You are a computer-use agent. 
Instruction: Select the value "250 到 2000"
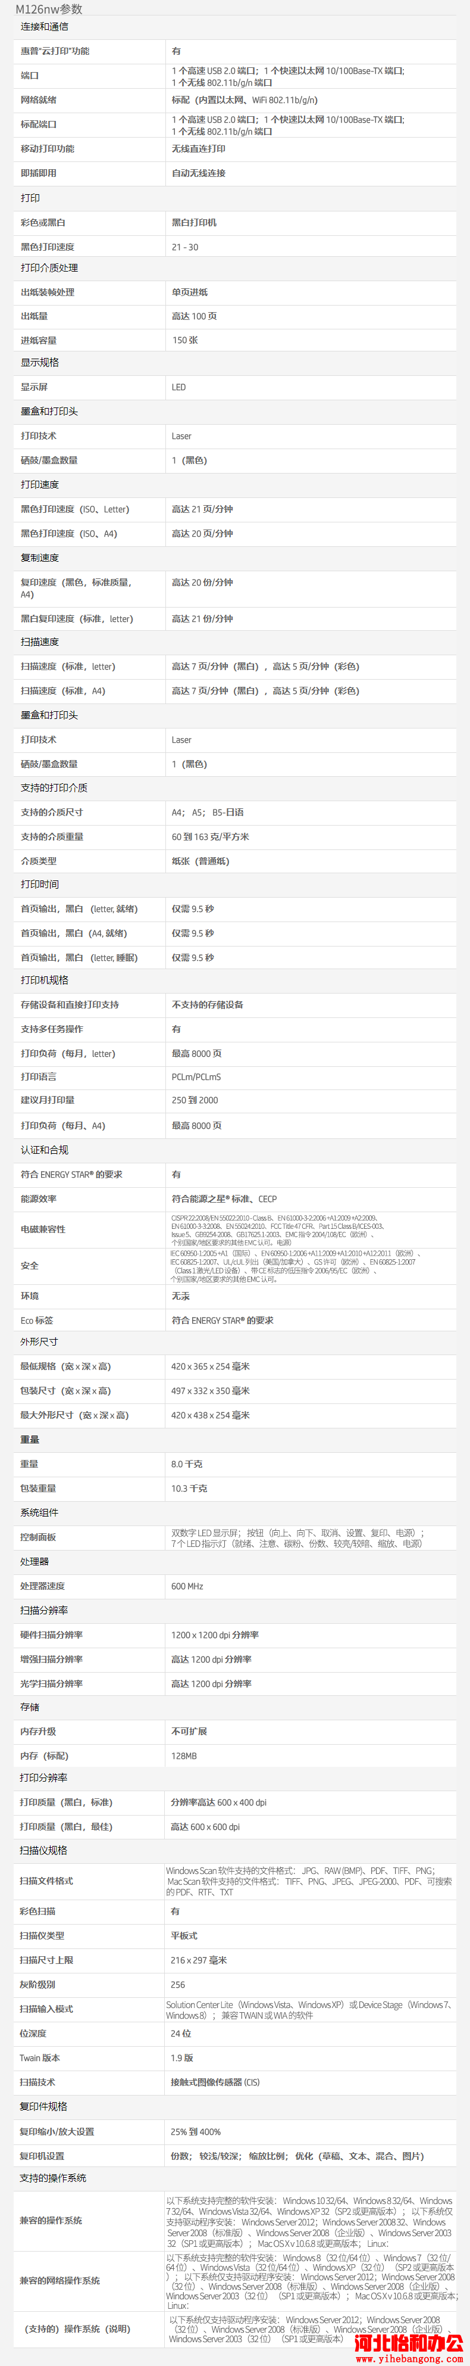click(195, 1100)
